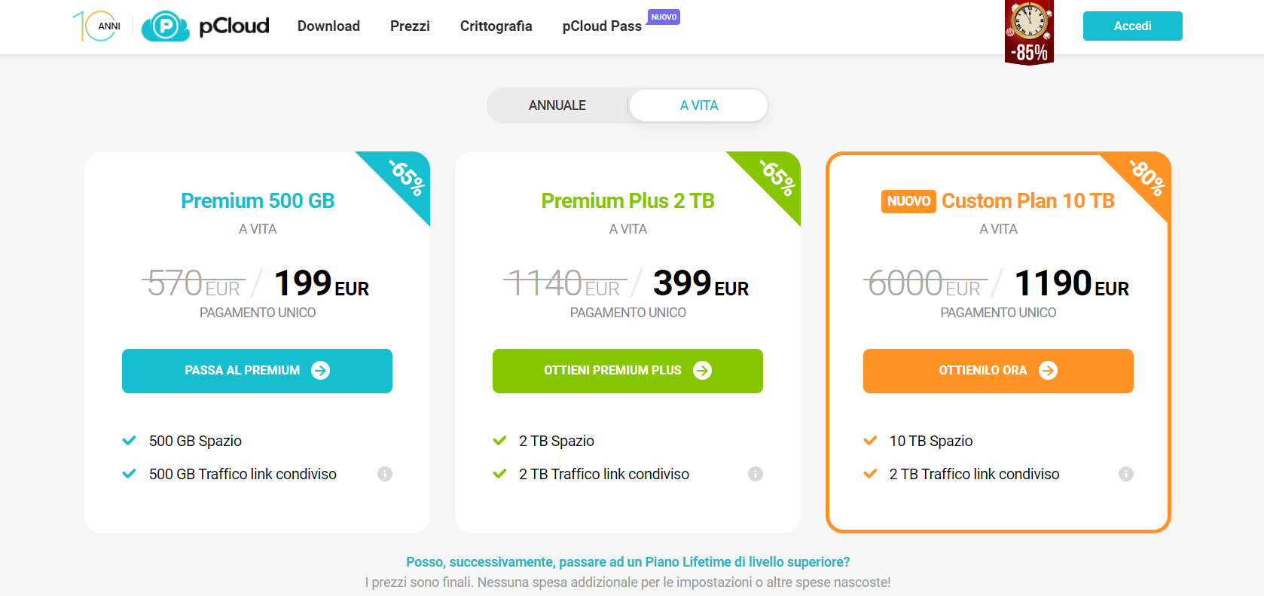Click the orange OTTIENILO ORA button
Viewport: 1264px width, 596px height.
[998, 371]
